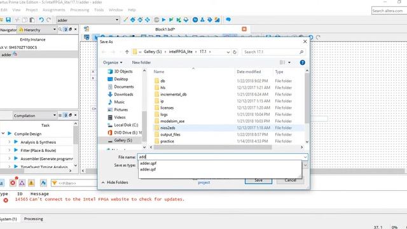Screen dimensions: 407x229
Task: Select the Desktop location in sidebar
Action: pyautogui.click(x=121, y=79)
